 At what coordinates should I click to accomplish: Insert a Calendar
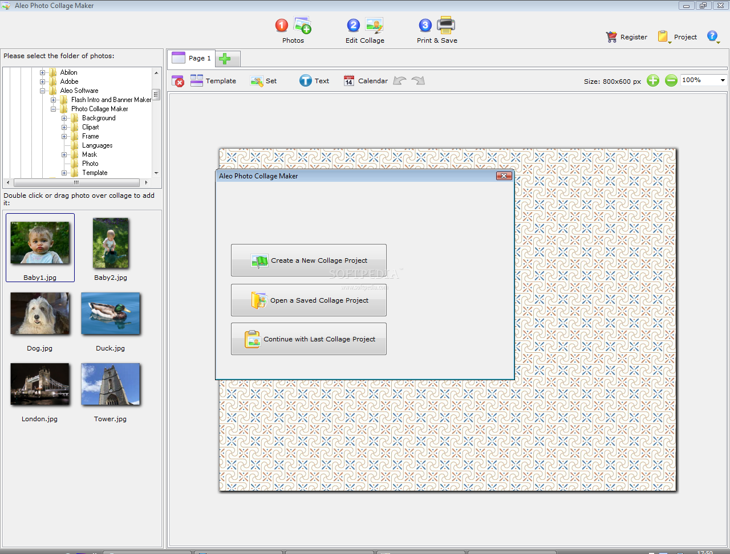[x=366, y=81]
